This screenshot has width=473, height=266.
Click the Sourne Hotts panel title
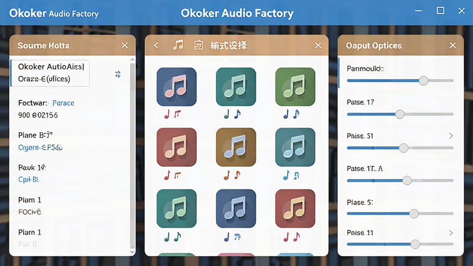pos(43,46)
